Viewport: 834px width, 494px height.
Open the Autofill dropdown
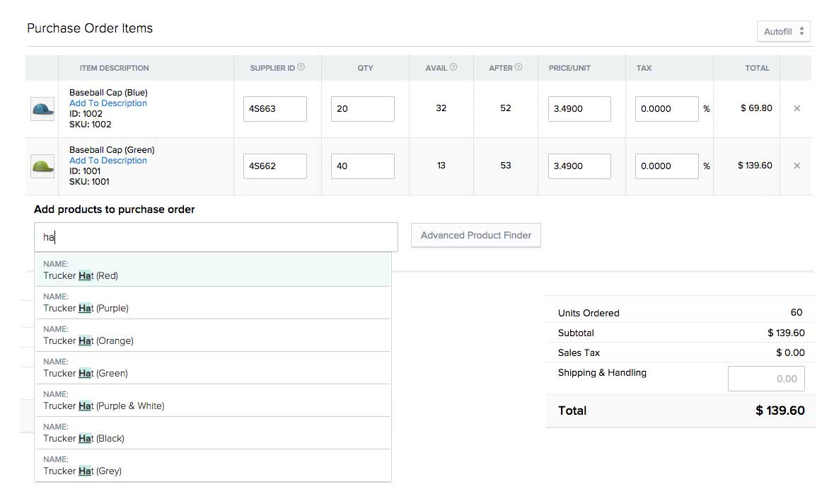coord(783,32)
